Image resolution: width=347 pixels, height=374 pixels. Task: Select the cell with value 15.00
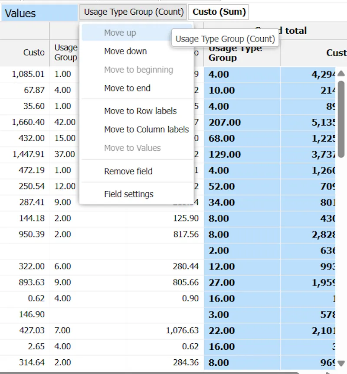coord(65,138)
